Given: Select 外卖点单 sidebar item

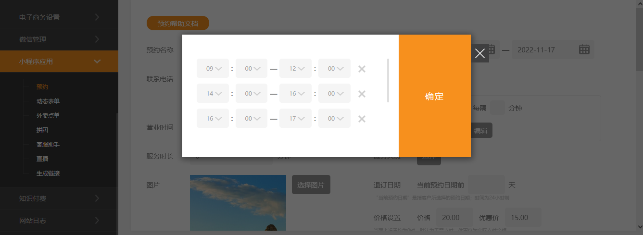Looking at the screenshot, I should point(48,116).
